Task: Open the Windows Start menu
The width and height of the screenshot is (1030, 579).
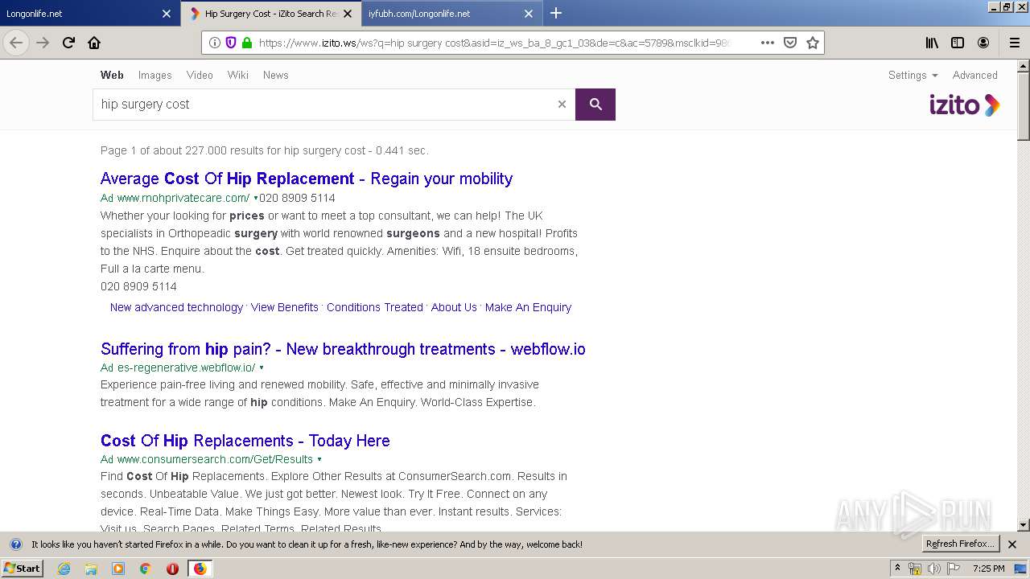Action: tap(22, 569)
